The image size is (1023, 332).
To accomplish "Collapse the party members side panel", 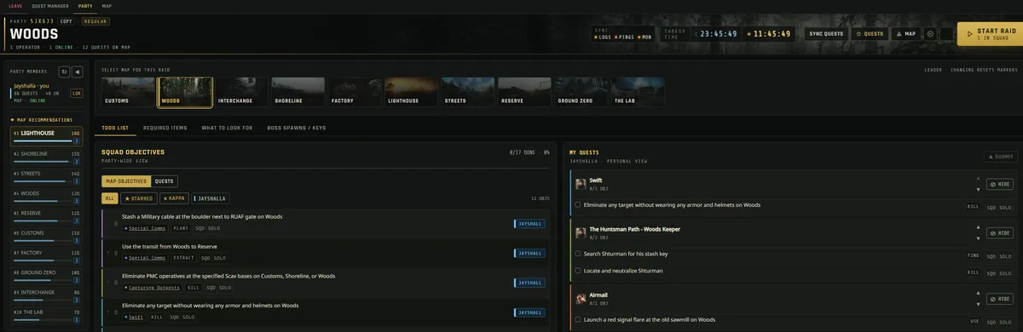I will pyautogui.click(x=77, y=72).
